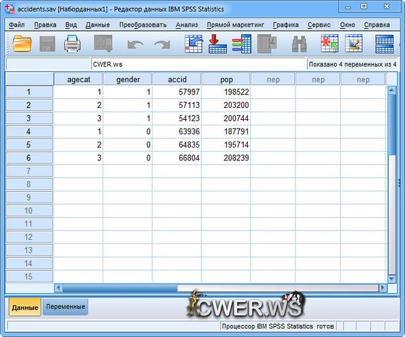Click the vertical scrollbar thumb
The image size is (405, 337).
(x=391, y=124)
